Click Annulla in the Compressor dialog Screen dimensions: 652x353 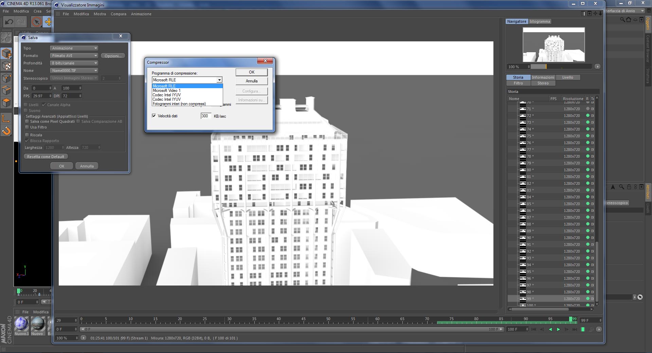click(252, 81)
